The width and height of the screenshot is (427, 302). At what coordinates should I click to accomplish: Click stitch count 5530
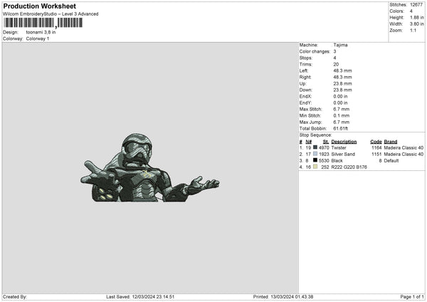(324, 161)
